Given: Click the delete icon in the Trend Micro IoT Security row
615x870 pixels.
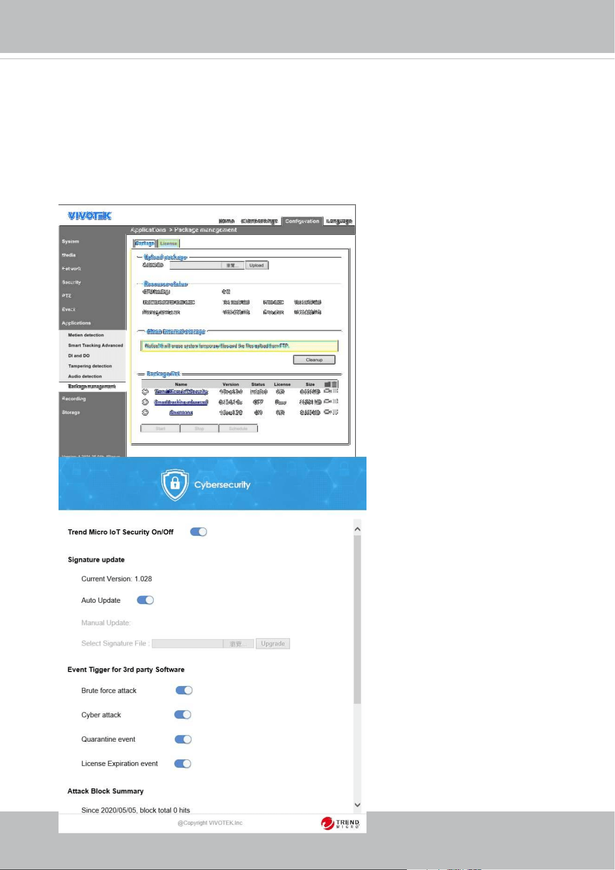Looking at the screenshot, I should coord(335,391).
